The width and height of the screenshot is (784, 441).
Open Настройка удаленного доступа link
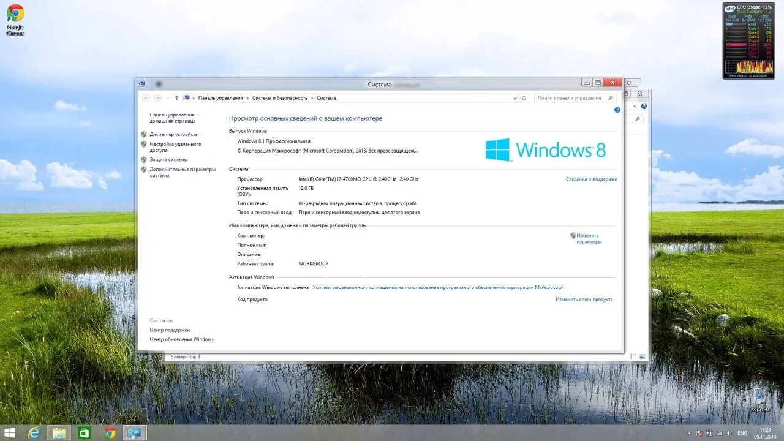[x=175, y=147]
